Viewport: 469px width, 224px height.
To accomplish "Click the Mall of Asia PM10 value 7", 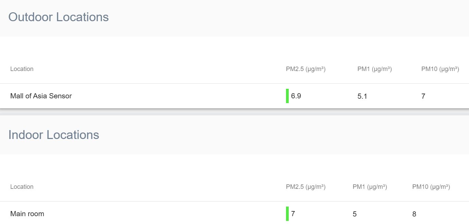I will (x=423, y=96).
